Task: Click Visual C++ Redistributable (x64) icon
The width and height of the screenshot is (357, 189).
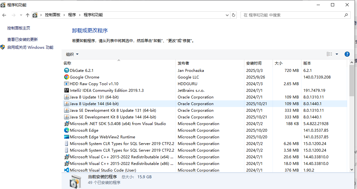Action: click(x=67, y=157)
